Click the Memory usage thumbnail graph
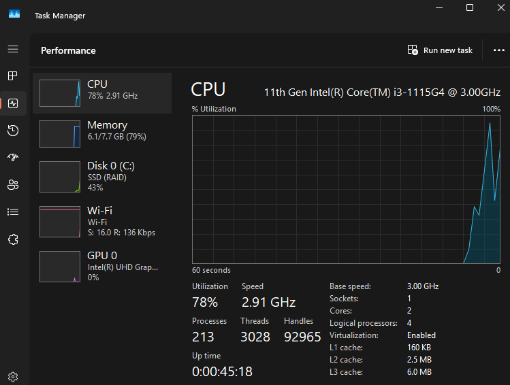The image size is (510, 385). (60, 134)
